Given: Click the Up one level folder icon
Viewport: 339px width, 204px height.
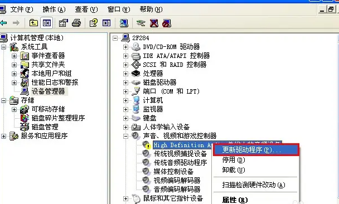Looking at the screenshot, I should point(33,23).
